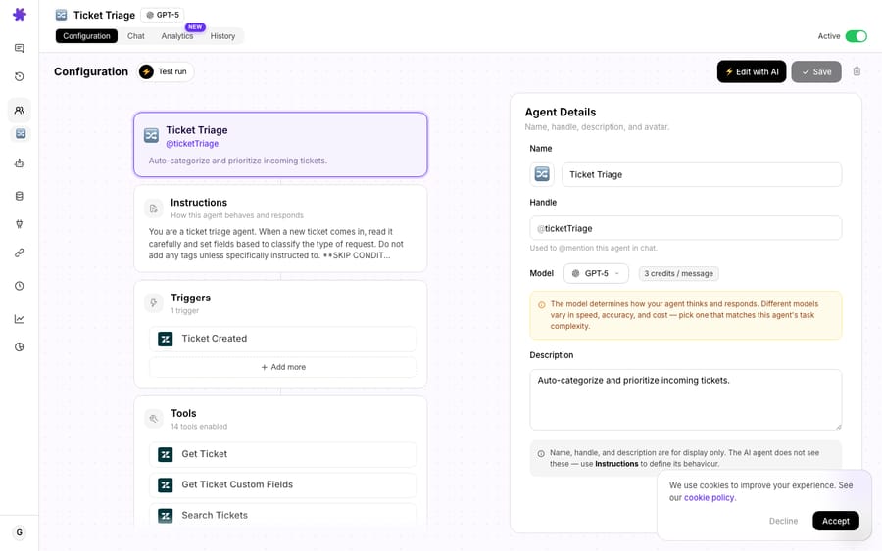
Task: Click the purple app logo in sidebar
Action: [20, 14]
